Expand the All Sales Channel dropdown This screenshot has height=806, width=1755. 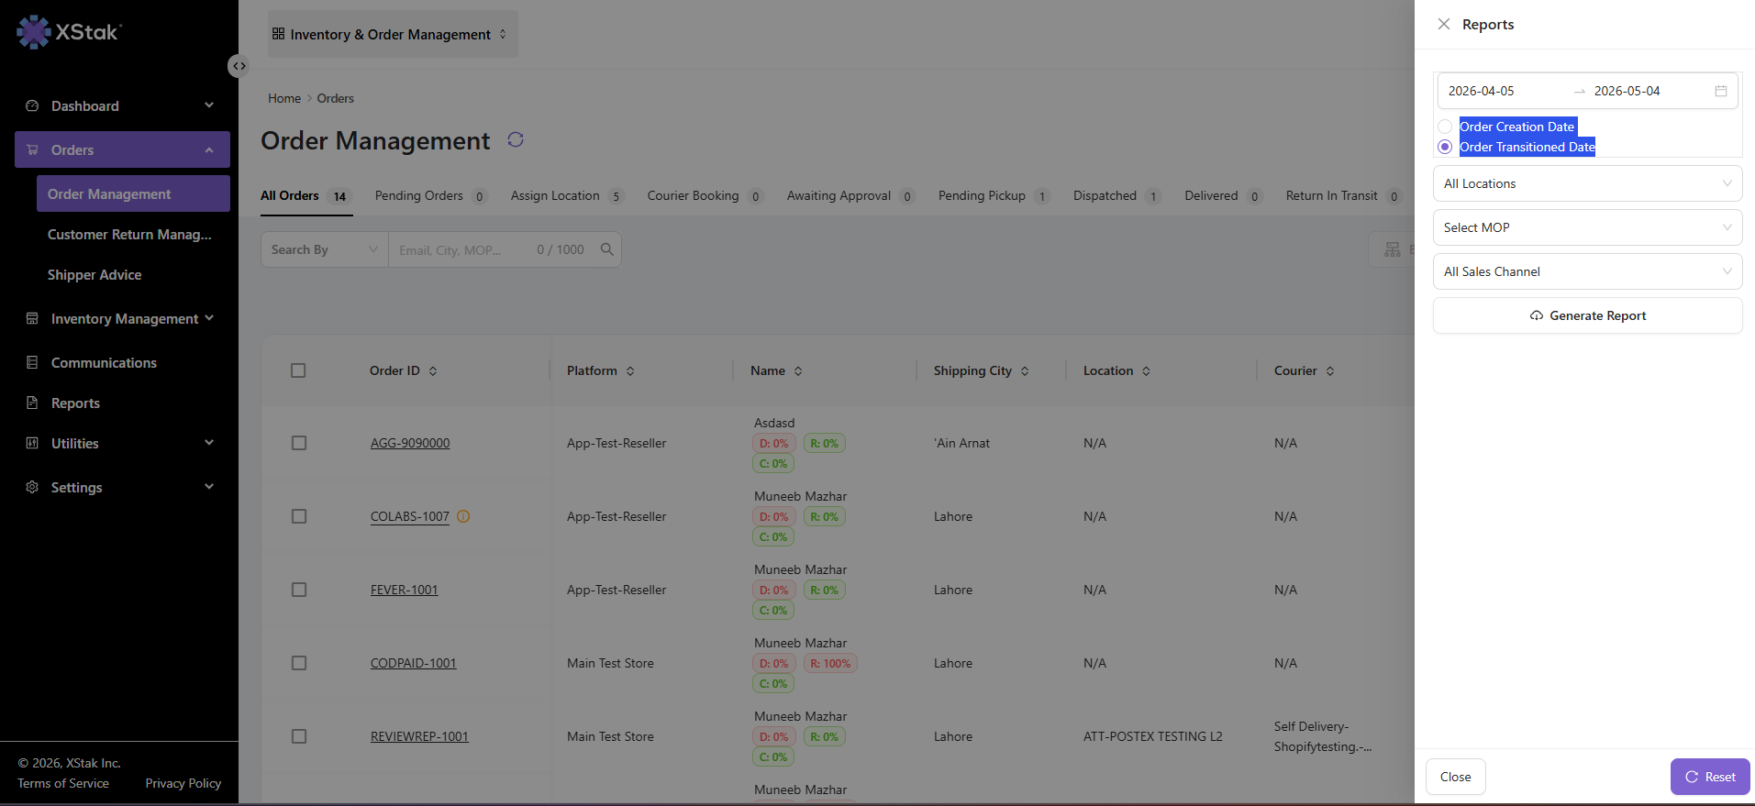click(x=1587, y=271)
